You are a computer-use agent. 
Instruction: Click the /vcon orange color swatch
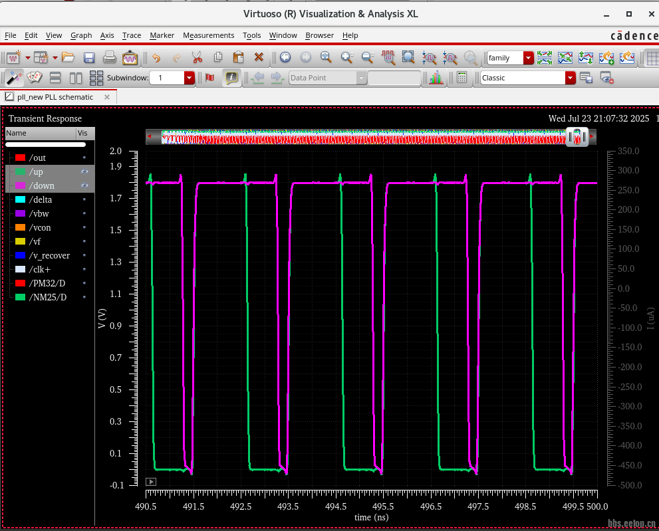pyautogui.click(x=20, y=227)
